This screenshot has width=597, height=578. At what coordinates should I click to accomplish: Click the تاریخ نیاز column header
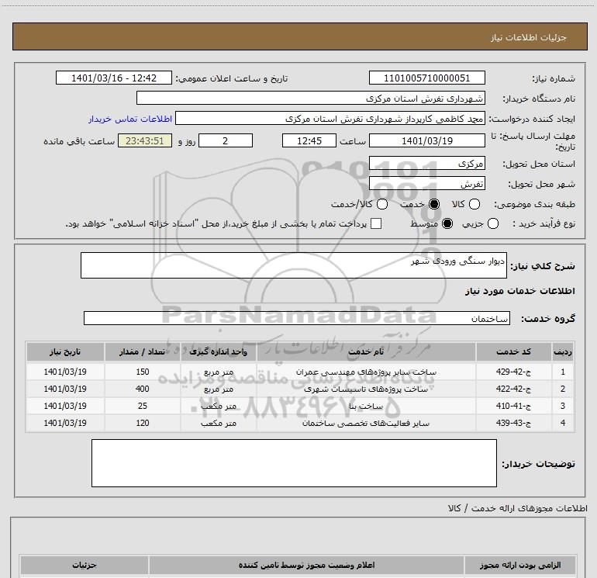(65, 351)
